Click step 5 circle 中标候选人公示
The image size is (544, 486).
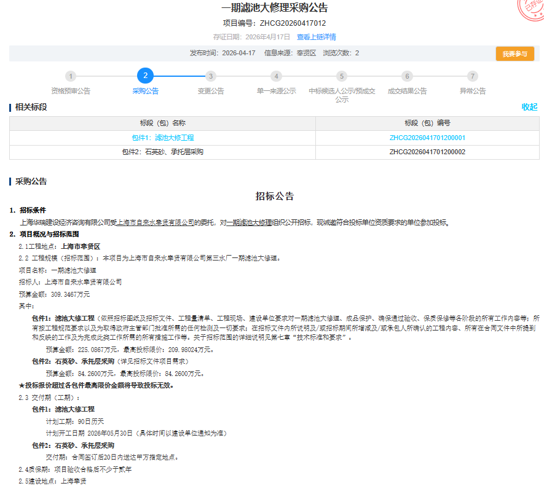[342, 76]
